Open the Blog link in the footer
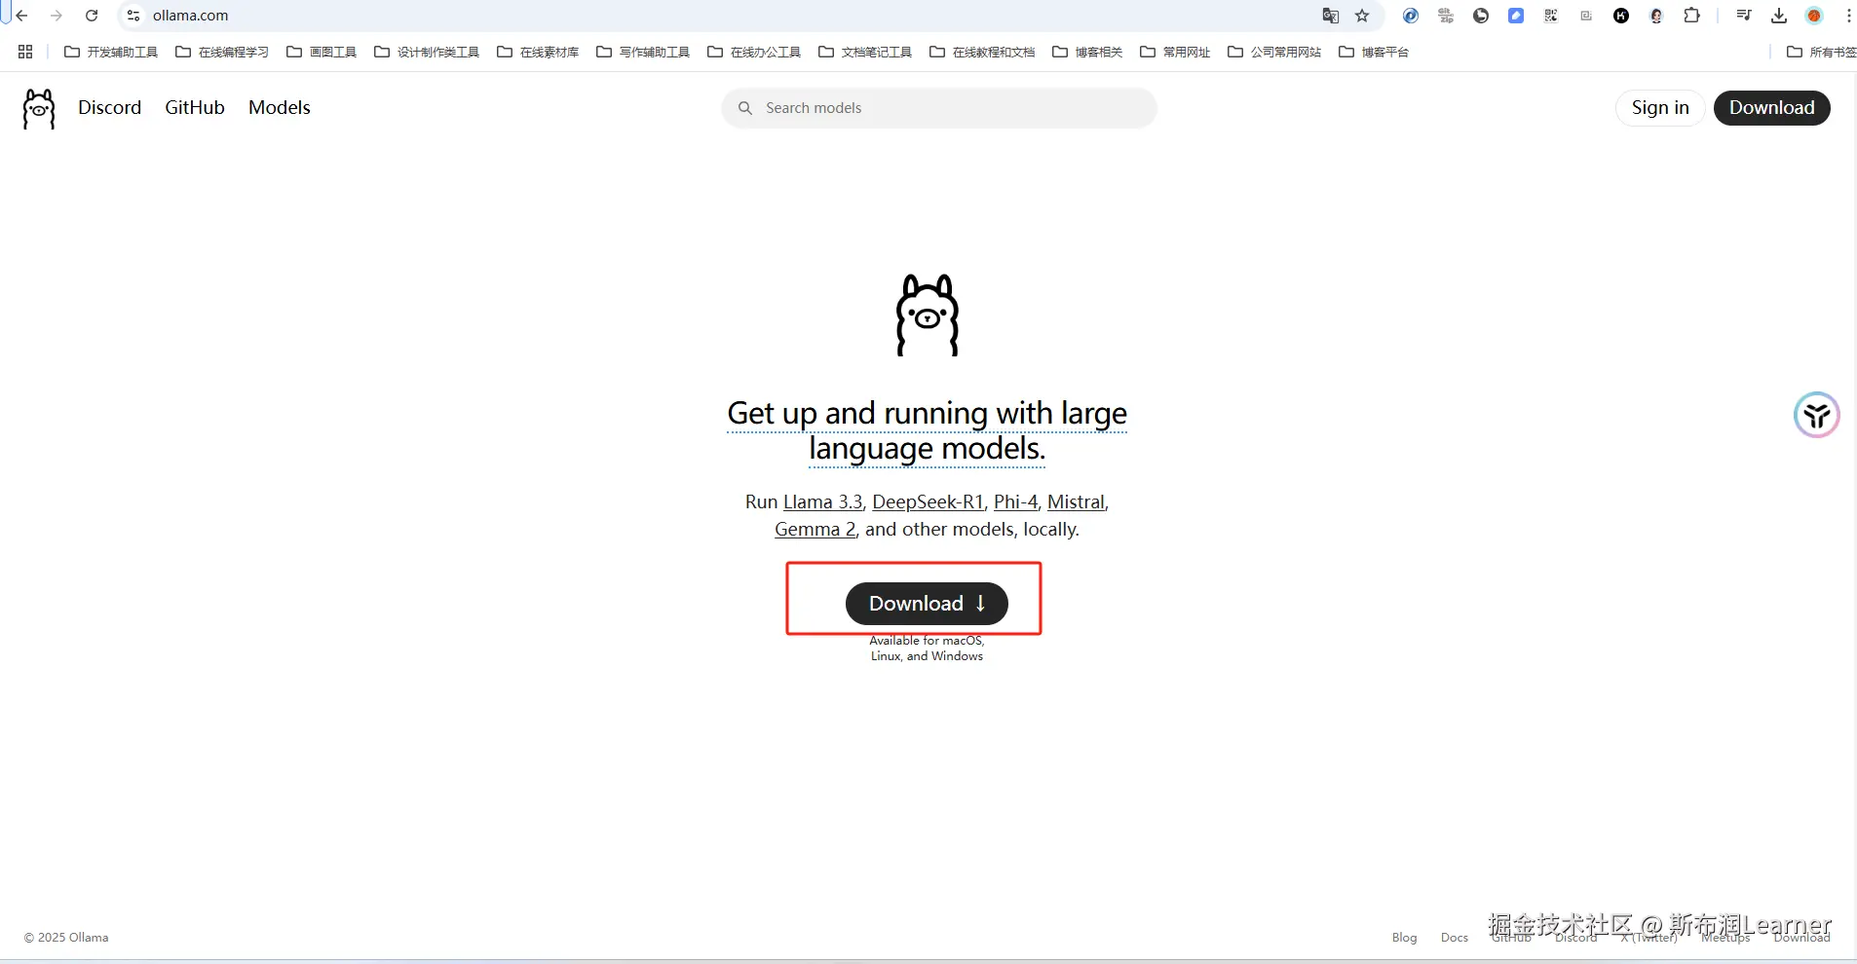 pos(1404,938)
